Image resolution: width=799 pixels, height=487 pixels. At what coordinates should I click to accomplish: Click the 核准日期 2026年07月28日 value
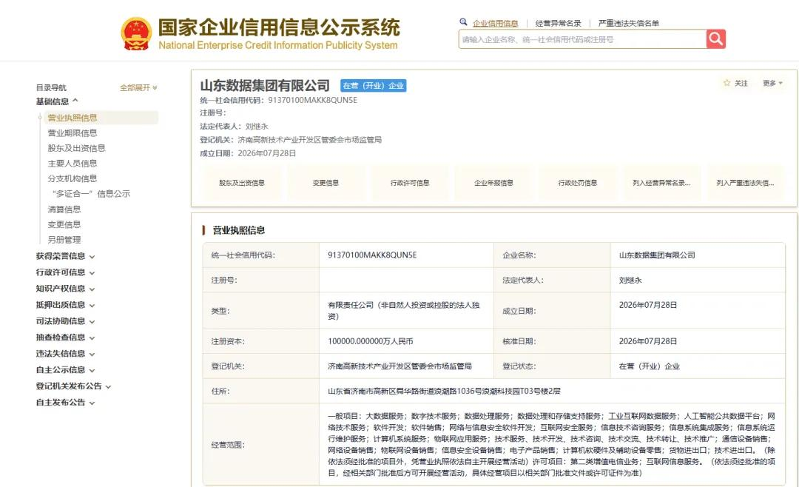pos(647,341)
